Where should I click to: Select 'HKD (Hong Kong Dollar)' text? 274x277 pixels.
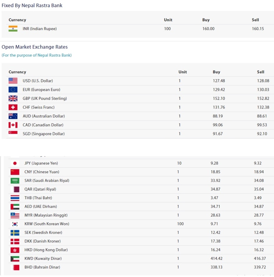click(x=46, y=250)
